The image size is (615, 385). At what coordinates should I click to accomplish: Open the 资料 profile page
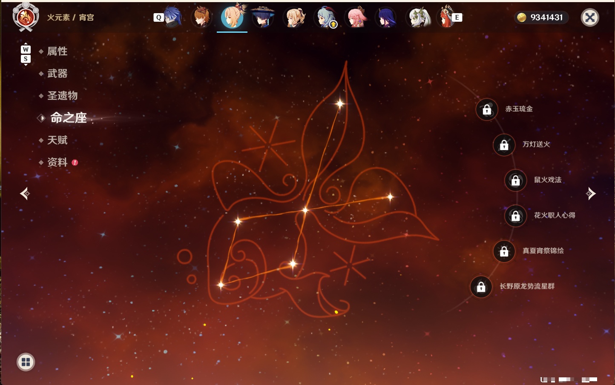tap(57, 162)
